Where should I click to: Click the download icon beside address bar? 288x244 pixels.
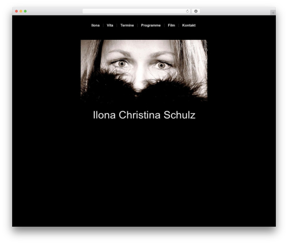coord(196,12)
